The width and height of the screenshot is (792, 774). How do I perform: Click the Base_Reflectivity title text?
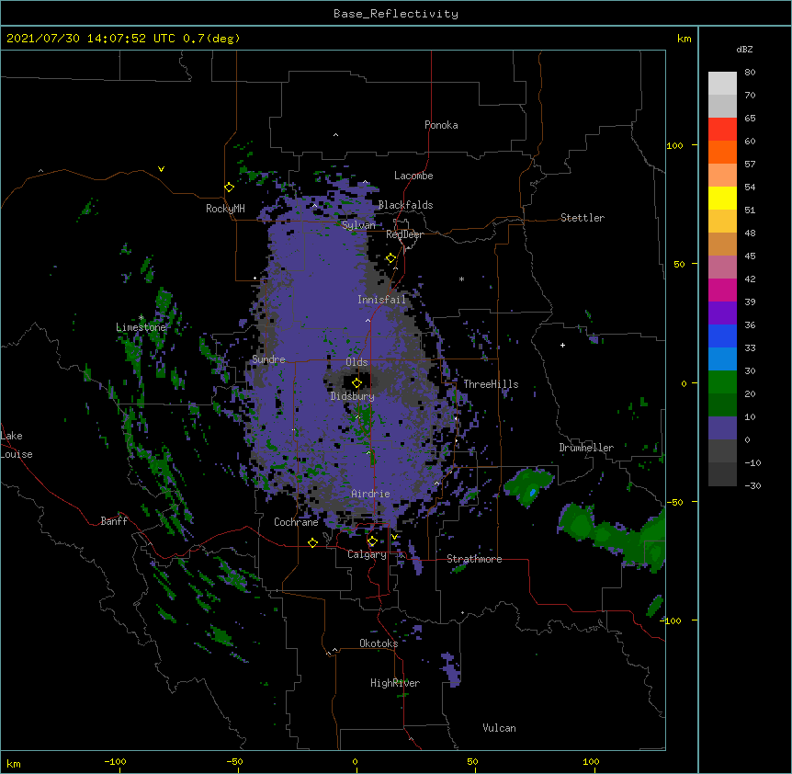pyautogui.click(x=396, y=14)
